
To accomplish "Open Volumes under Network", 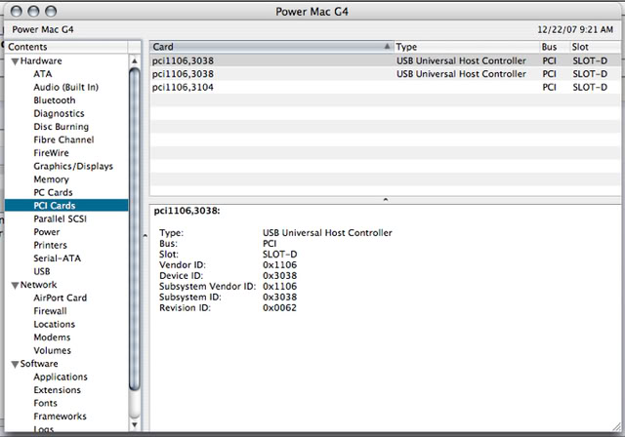I will click(52, 350).
